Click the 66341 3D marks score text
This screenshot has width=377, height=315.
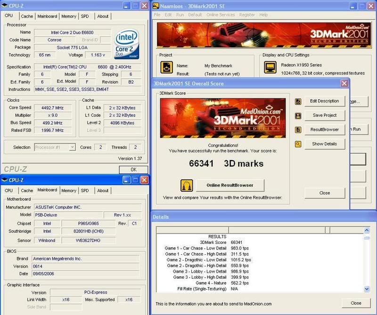tap(226, 164)
